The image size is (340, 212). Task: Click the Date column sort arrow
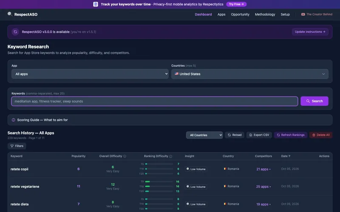289,156
